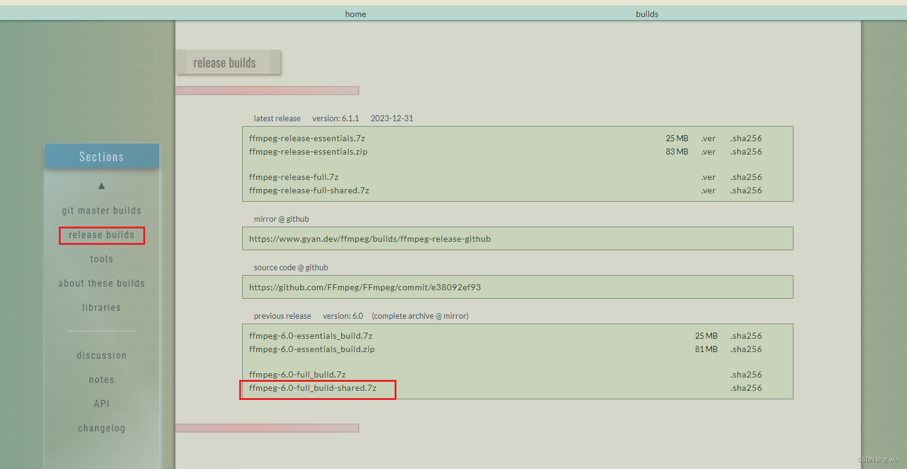
Task: Open .ver for ffmpeg-release-full.7z
Action: tap(708, 178)
